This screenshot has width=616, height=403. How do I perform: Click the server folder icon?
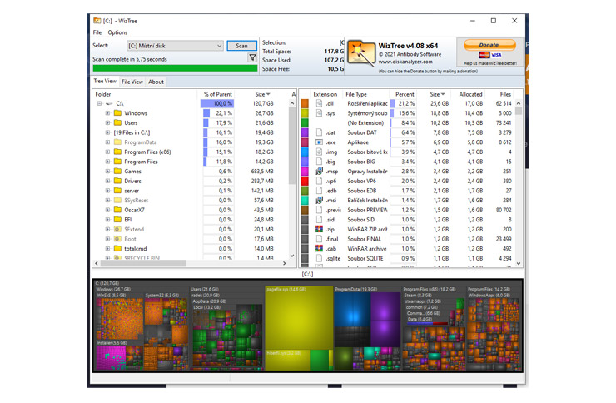(117, 191)
